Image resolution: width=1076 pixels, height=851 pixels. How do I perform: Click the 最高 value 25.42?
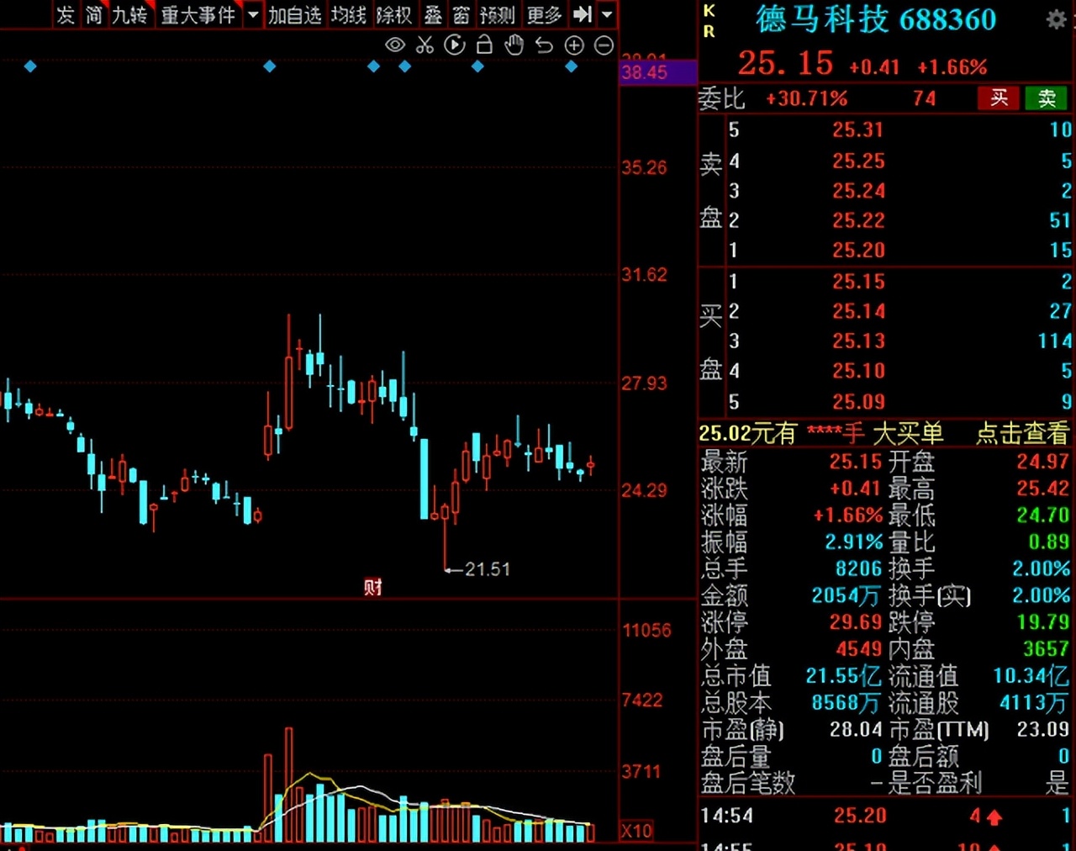pyautogui.click(x=1042, y=488)
